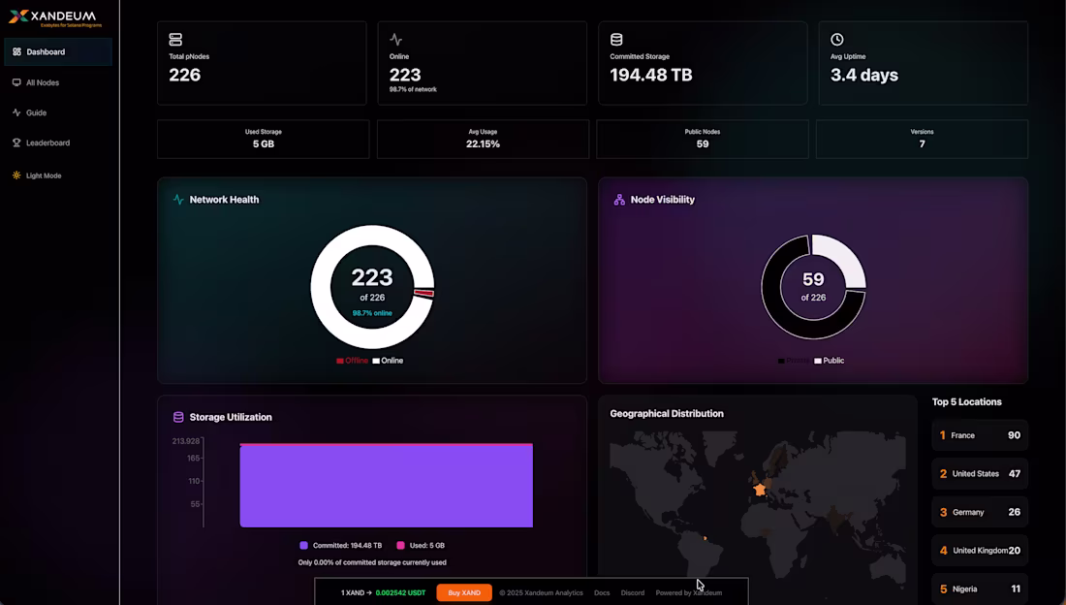The height and width of the screenshot is (605, 1066).
Task: Click the Network Health heartbeat icon
Action: 179,200
